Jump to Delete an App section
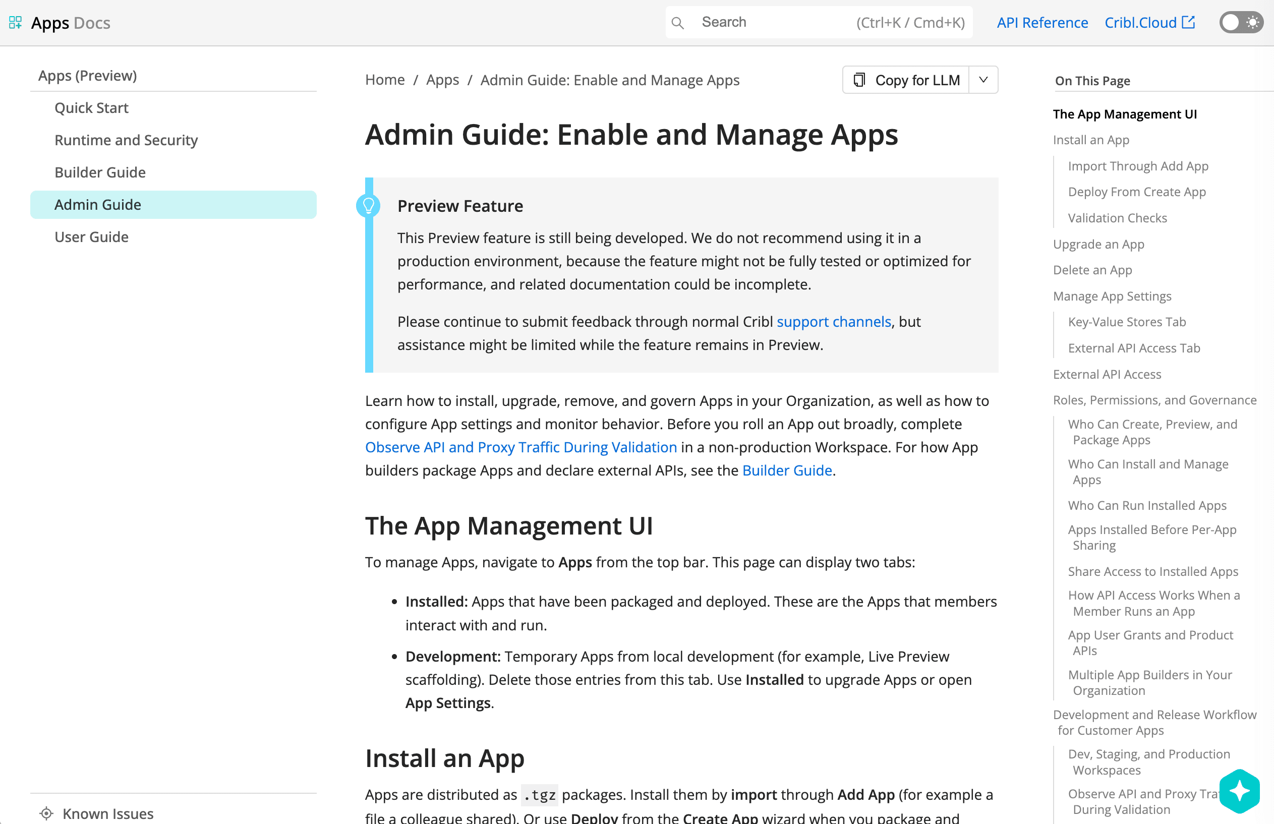Image resolution: width=1274 pixels, height=824 pixels. point(1092,270)
